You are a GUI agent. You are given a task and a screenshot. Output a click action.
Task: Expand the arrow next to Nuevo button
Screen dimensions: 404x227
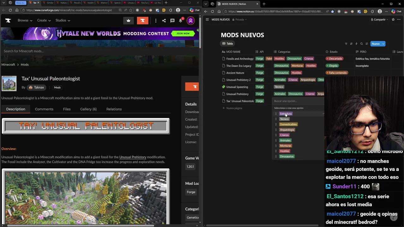coord(383,44)
